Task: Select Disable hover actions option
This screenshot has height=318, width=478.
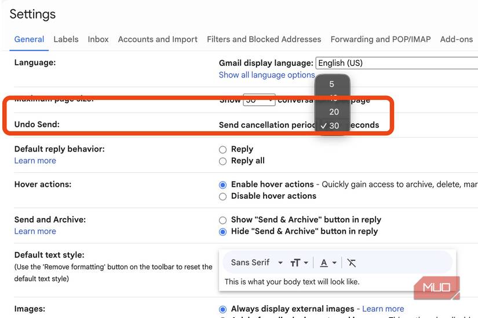Action: 223,197
